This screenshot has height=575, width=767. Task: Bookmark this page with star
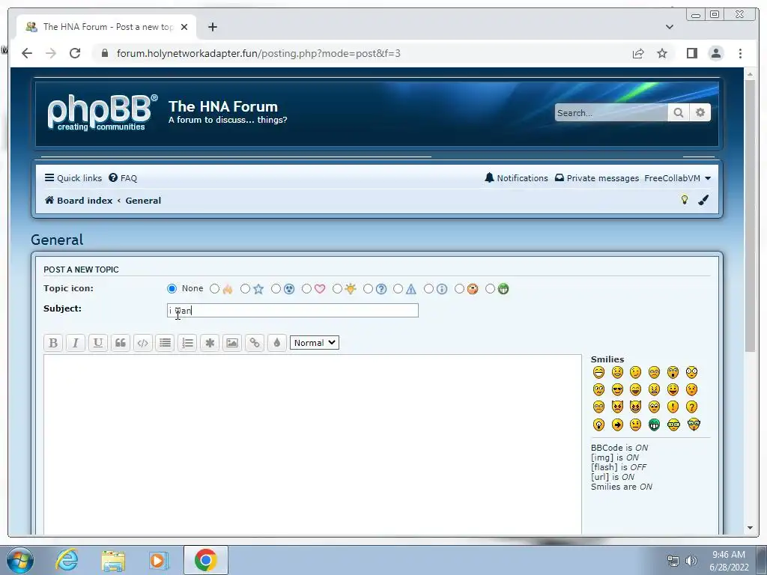point(662,53)
